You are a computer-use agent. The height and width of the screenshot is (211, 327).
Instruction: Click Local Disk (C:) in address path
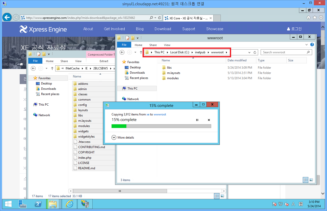point(180,52)
